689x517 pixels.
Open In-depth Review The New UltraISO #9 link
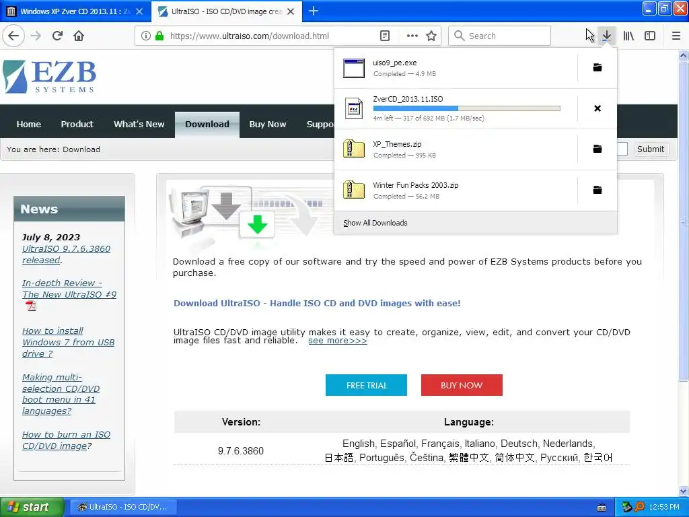69,289
